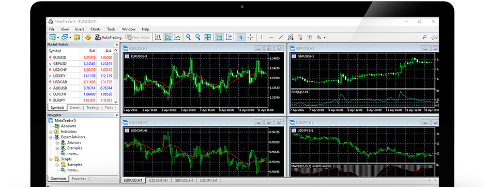The height and width of the screenshot is (187, 486).
Task: Switch to USDCHF,H1 chart tab
Action: coord(158,180)
